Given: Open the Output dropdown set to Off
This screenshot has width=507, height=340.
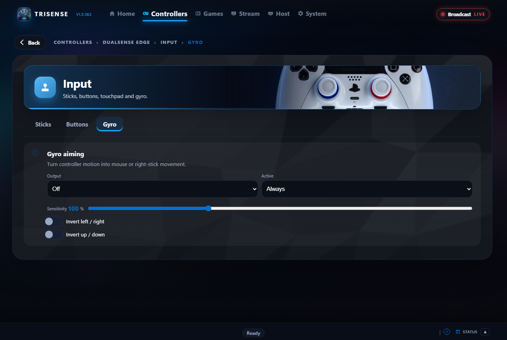Looking at the screenshot, I should pos(153,189).
